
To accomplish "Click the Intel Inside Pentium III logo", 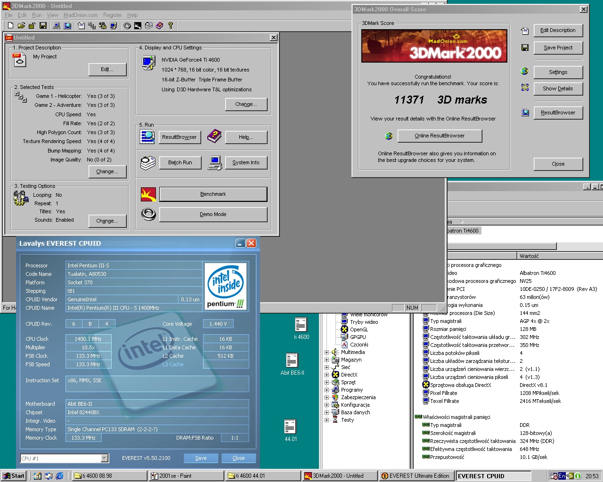I will point(226,286).
